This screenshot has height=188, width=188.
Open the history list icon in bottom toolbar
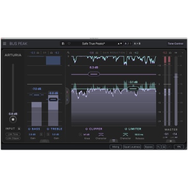[x=164, y=147]
